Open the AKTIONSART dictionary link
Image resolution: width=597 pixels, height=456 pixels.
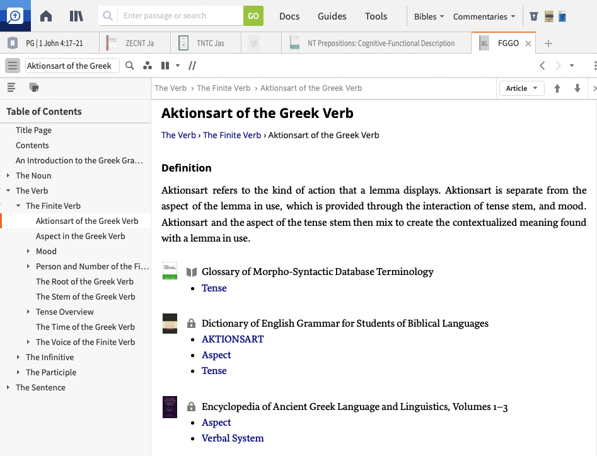(233, 339)
